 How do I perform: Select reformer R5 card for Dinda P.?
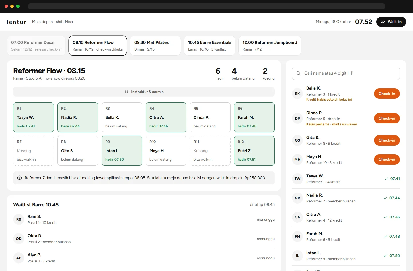pos(210,117)
